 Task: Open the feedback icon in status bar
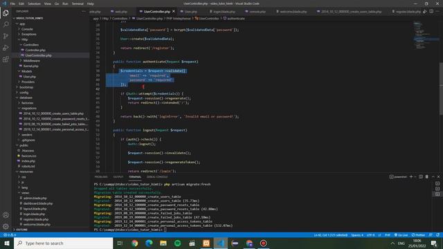pos(431,235)
